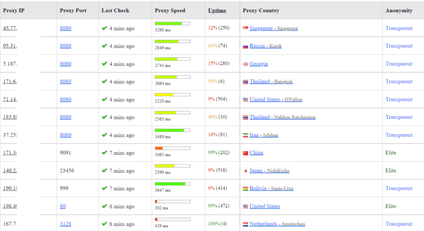
Task: Click the Georgia flag icon
Action: (x=245, y=64)
